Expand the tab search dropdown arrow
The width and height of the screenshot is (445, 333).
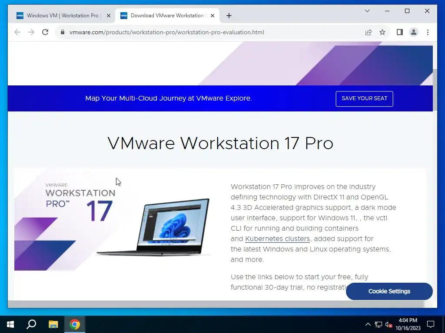pos(367,11)
